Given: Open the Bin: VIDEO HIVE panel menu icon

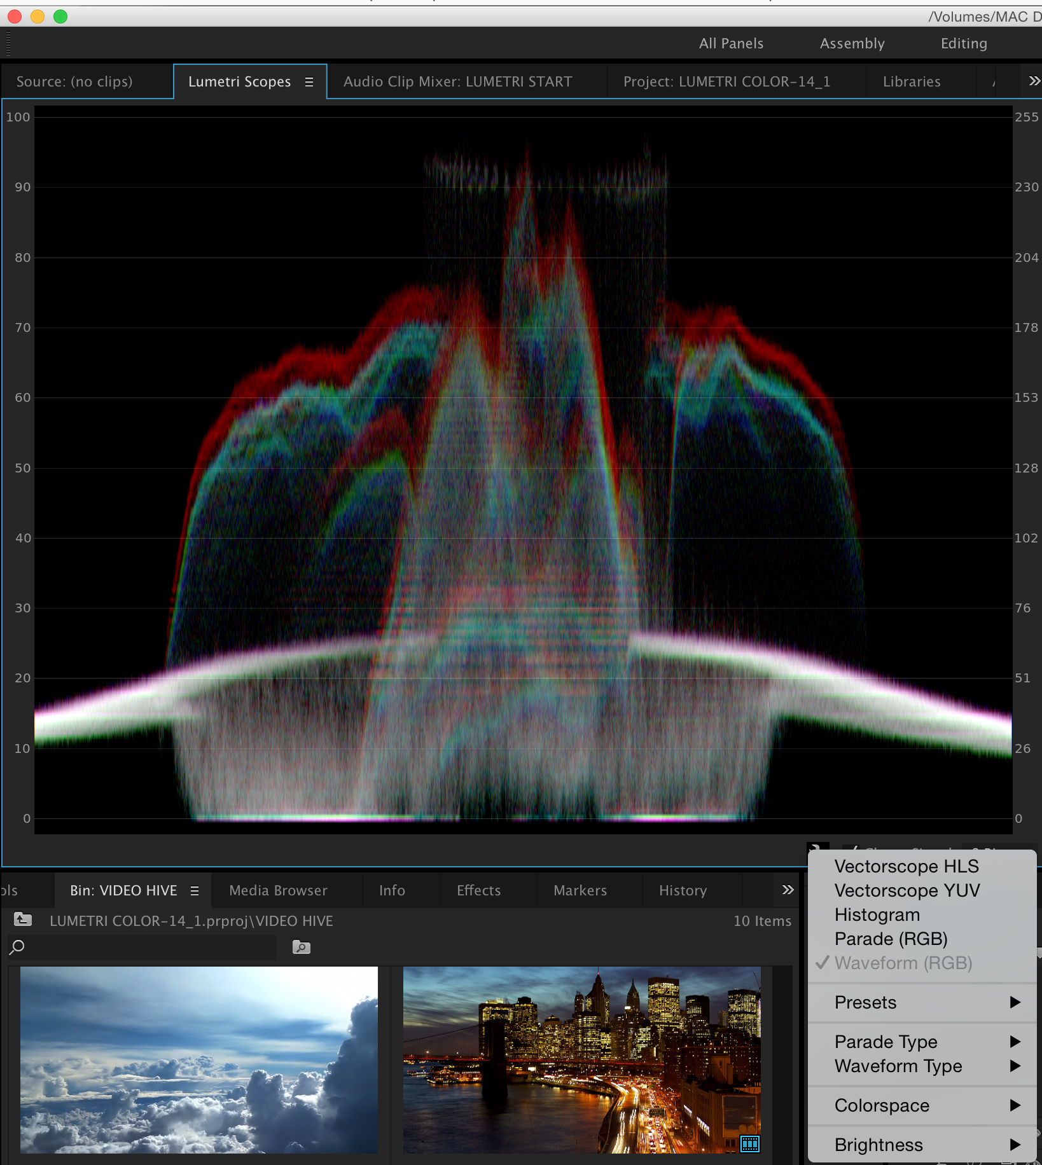Looking at the screenshot, I should click(x=195, y=891).
